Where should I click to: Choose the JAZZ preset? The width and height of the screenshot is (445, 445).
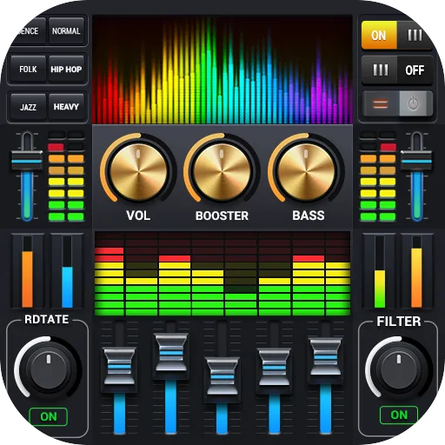point(28,107)
